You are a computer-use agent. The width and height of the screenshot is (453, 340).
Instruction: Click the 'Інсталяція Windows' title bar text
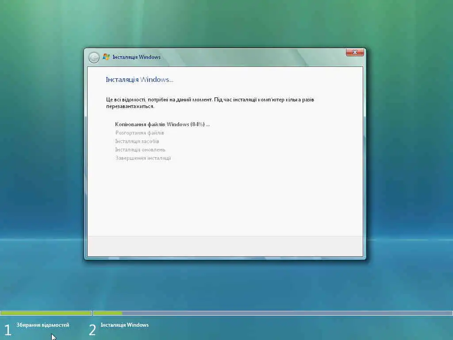[136, 57]
